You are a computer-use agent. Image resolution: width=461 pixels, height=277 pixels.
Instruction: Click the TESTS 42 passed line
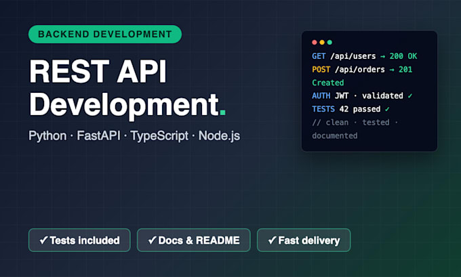350,109
